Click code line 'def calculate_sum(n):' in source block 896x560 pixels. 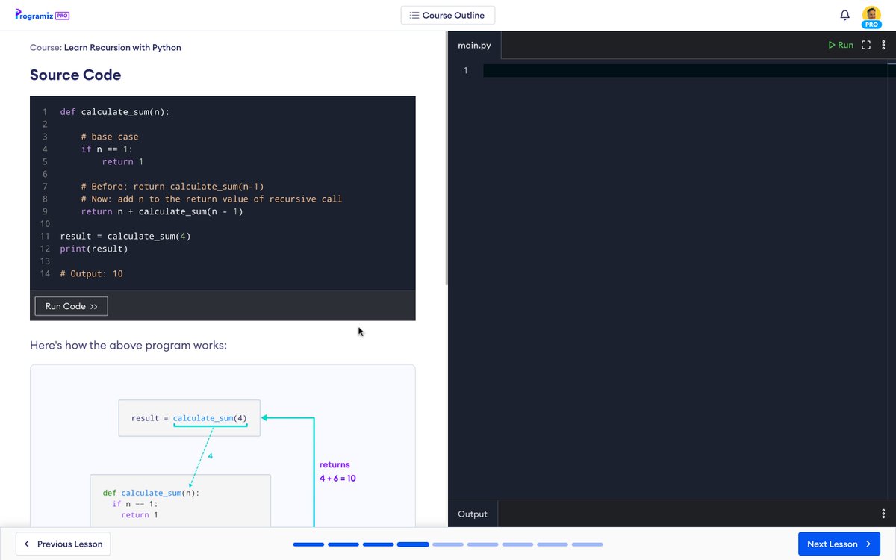click(115, 111)
